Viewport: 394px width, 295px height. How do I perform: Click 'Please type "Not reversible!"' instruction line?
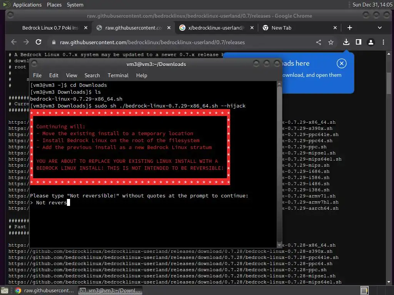pyautogui.click(x=139, y=196)
